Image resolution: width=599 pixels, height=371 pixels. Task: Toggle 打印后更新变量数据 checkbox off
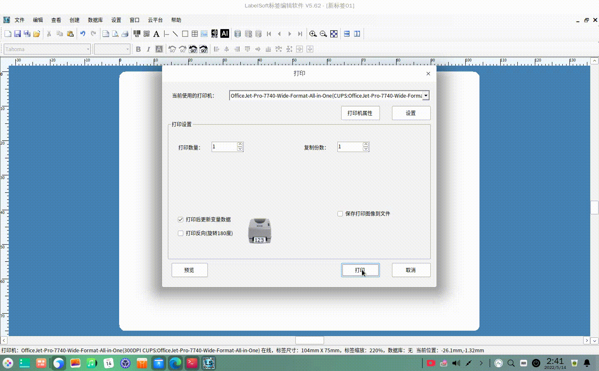(x=180, y=220)
